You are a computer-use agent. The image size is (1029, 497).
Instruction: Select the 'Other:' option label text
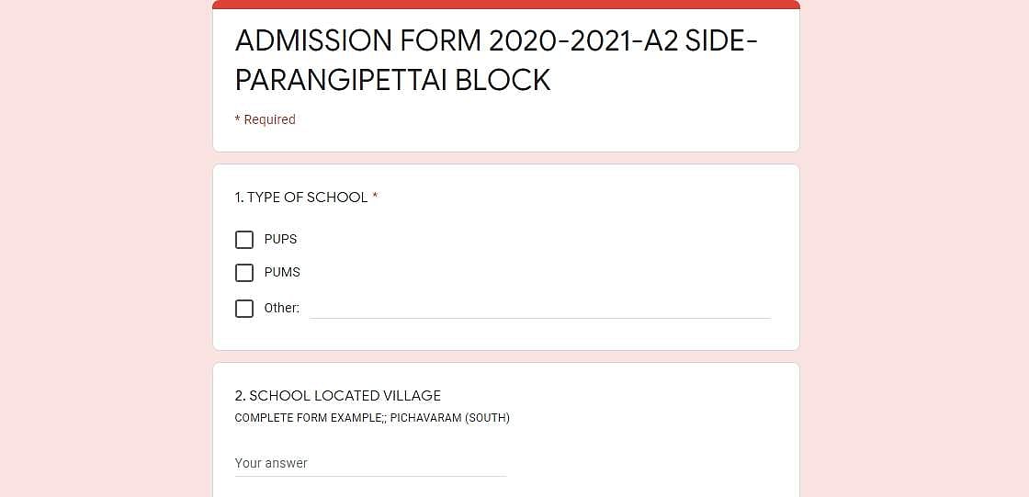(x=282, y=308)
